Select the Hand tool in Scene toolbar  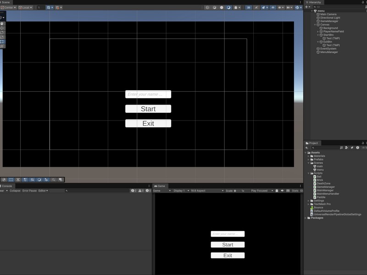click(x=2, y=23)
